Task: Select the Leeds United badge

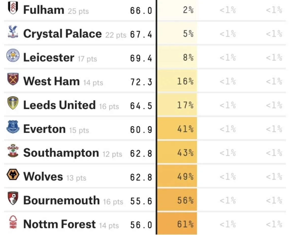Action: click(x=13, y=104)
